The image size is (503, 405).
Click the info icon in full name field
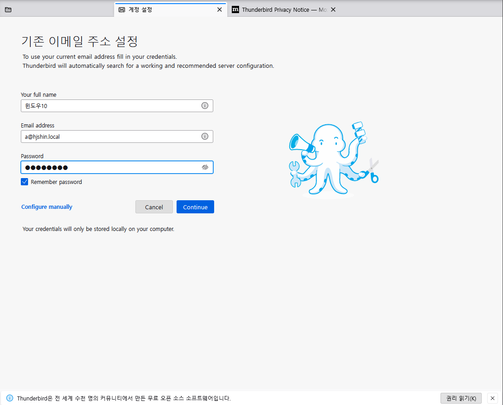(x=205, y=106)
